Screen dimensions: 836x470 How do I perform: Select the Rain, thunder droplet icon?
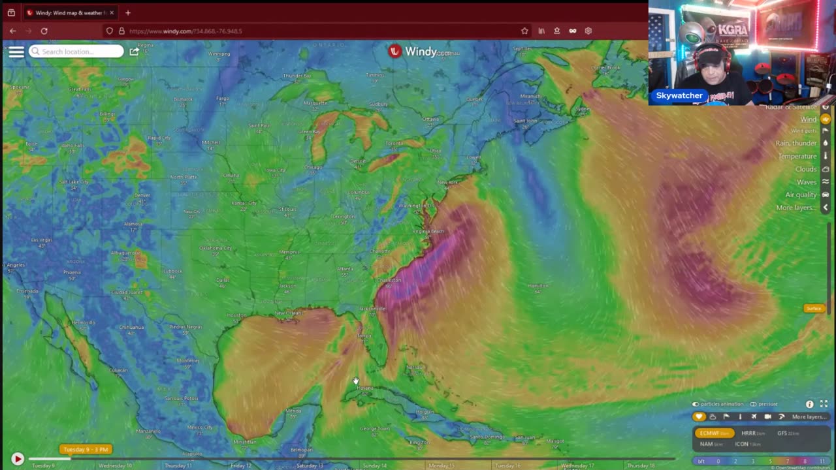coord(826,143)
